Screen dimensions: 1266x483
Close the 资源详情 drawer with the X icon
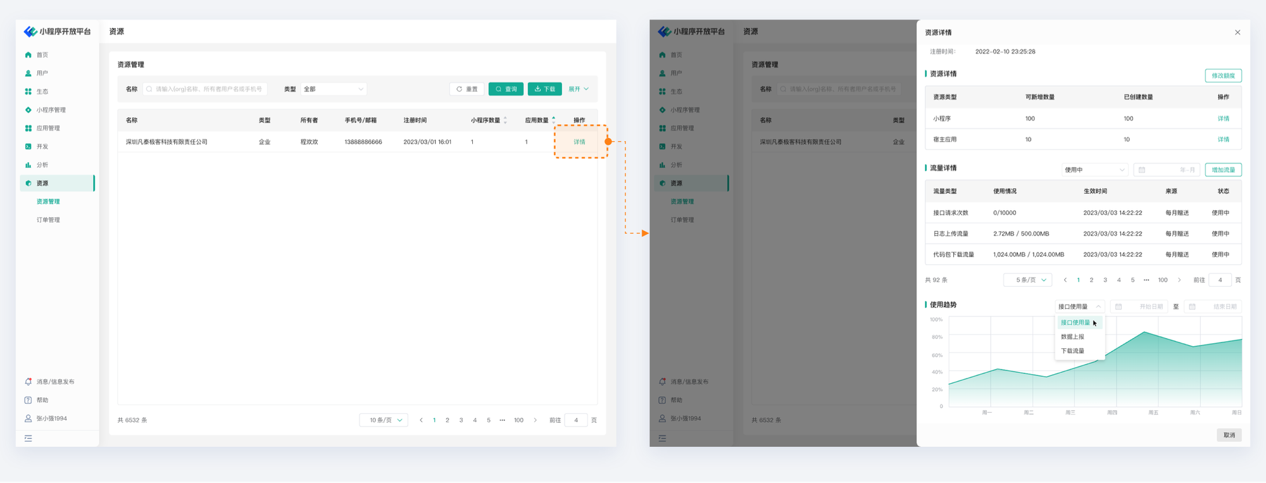1238,32
